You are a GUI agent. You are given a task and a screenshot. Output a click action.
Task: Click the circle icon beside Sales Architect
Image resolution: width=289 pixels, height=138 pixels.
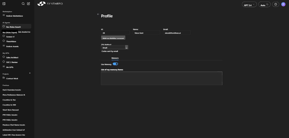point(4,57)
